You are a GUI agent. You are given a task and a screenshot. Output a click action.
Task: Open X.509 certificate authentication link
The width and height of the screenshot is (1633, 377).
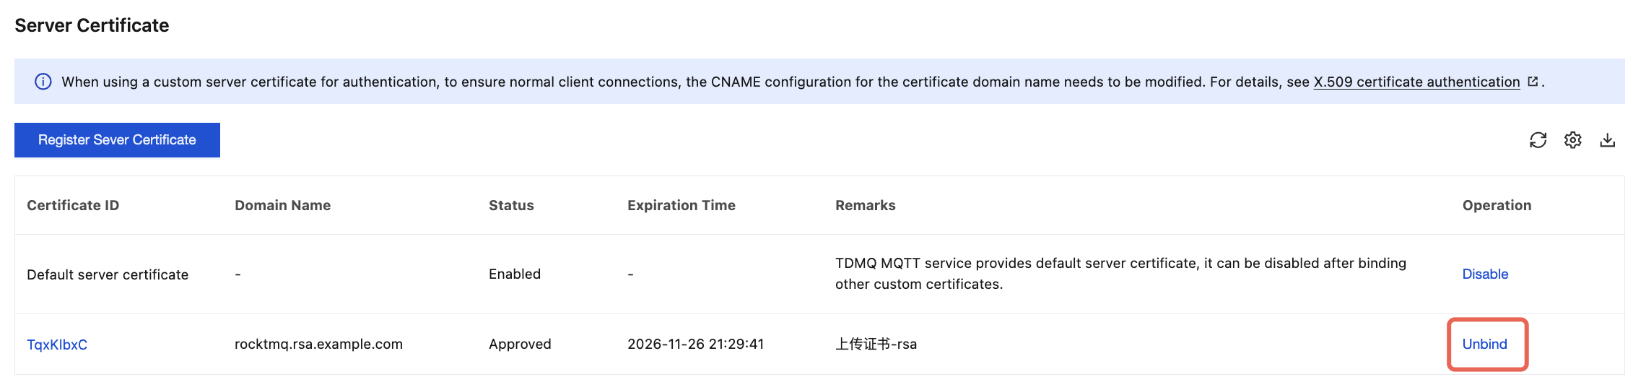click(1416, 82)
